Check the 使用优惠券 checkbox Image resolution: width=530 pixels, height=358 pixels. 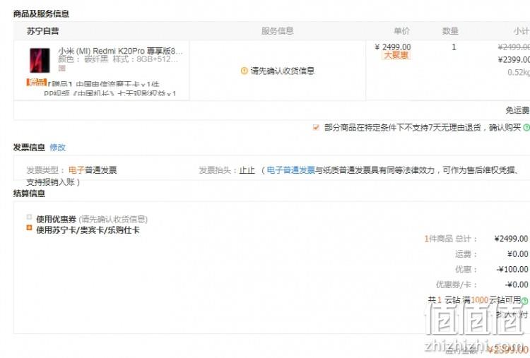pos(30,217)
